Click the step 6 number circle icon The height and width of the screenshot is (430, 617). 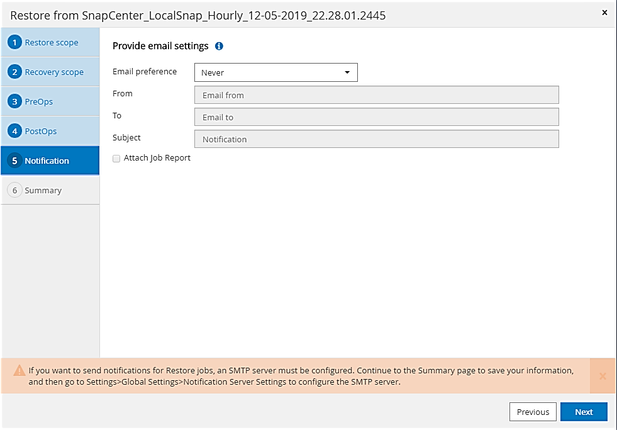[14, 190]
